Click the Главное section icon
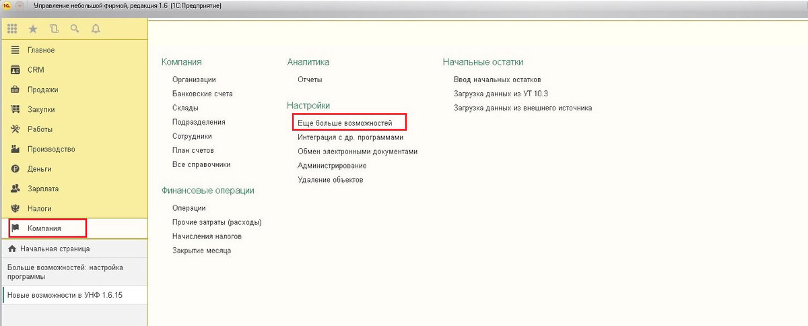This screenshot has width=808, height=326. click(15, 51)
